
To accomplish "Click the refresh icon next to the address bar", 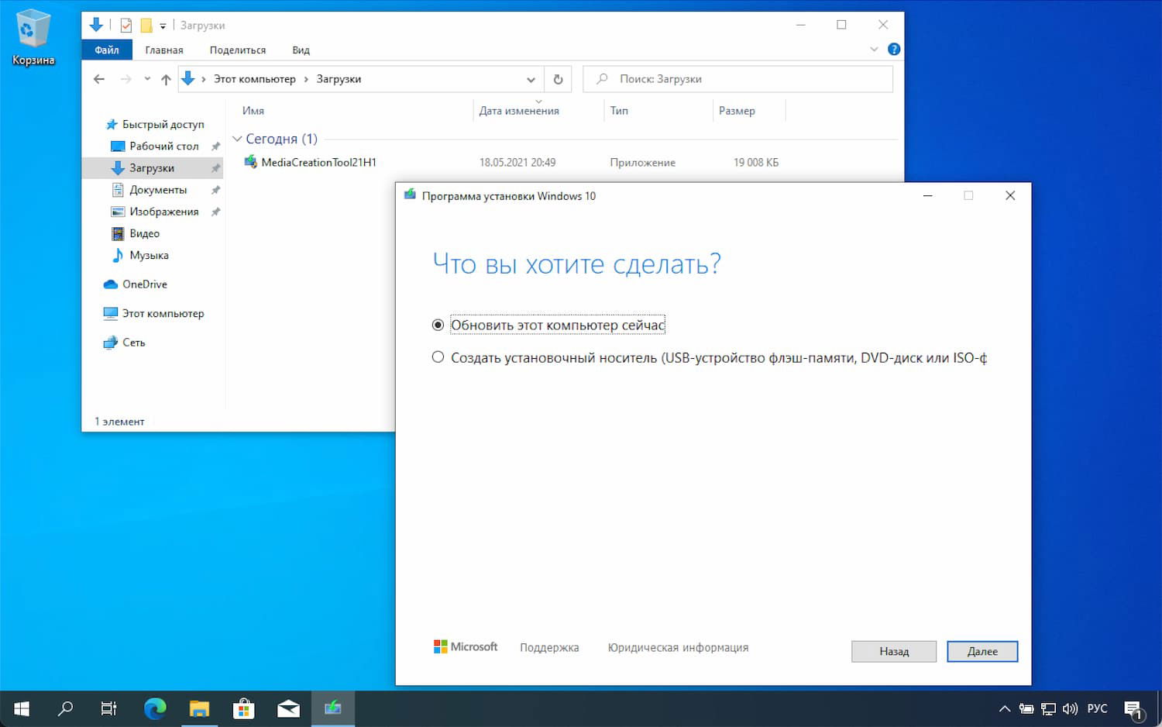I will click(x=558, y=78).
